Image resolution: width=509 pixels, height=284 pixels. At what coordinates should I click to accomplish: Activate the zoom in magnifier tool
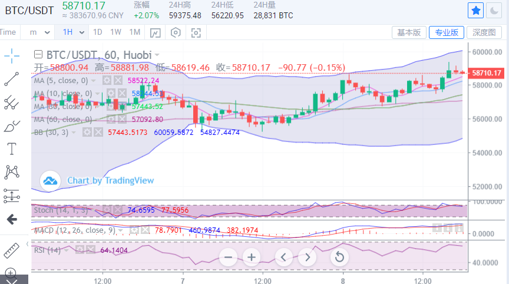11,273
